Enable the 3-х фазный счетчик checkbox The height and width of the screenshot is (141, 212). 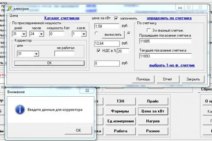(149, 30)
